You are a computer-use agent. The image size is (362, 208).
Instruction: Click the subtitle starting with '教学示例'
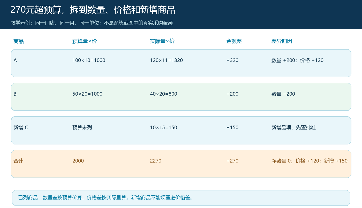click(x=92, y=23)
